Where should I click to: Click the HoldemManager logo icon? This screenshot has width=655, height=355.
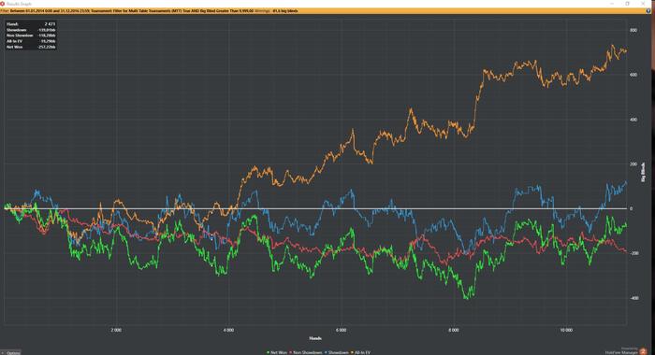click(643, 351)
